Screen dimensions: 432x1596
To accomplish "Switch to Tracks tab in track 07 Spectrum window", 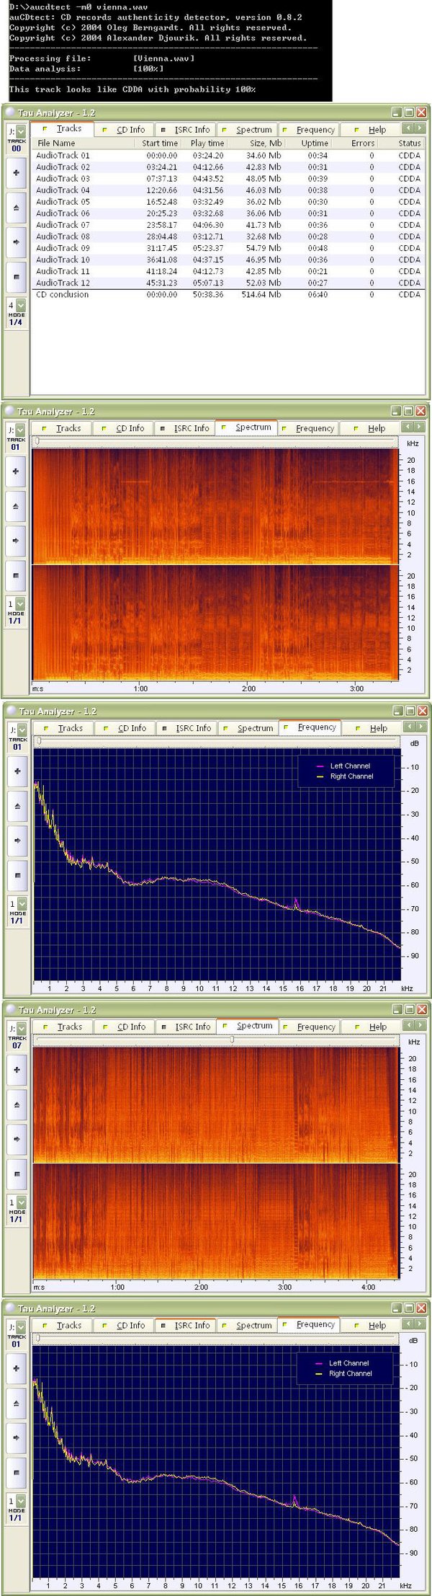I will tap(63, 1027).
